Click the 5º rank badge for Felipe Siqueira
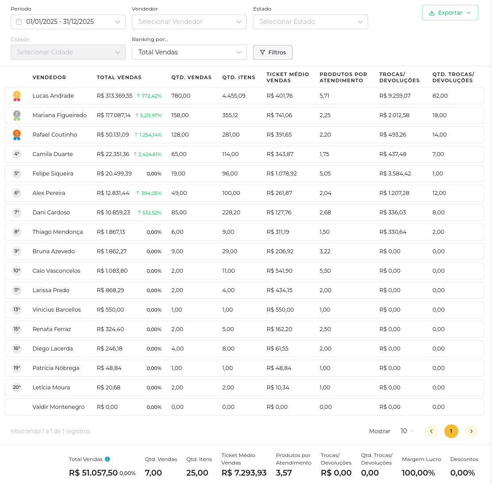This screenshot has width=492, height=484. (17, 174)
